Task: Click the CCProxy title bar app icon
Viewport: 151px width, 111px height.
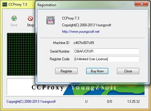Action: coord(5,4)
